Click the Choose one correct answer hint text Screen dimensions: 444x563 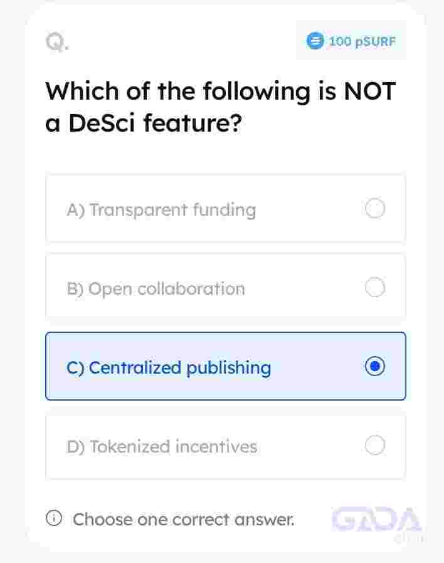tap(184, 520)
